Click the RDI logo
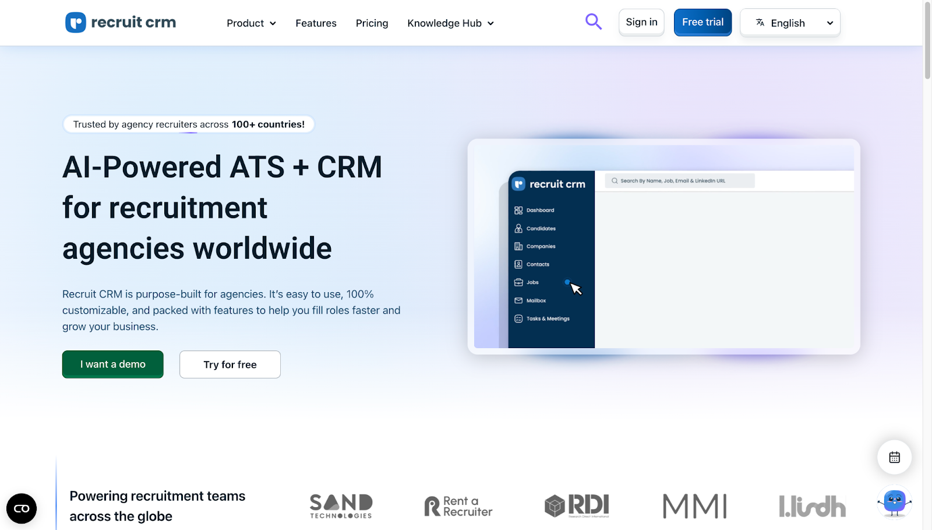This screenshot has height=530, width=932. pyautogui.click(x=577, y=506)
